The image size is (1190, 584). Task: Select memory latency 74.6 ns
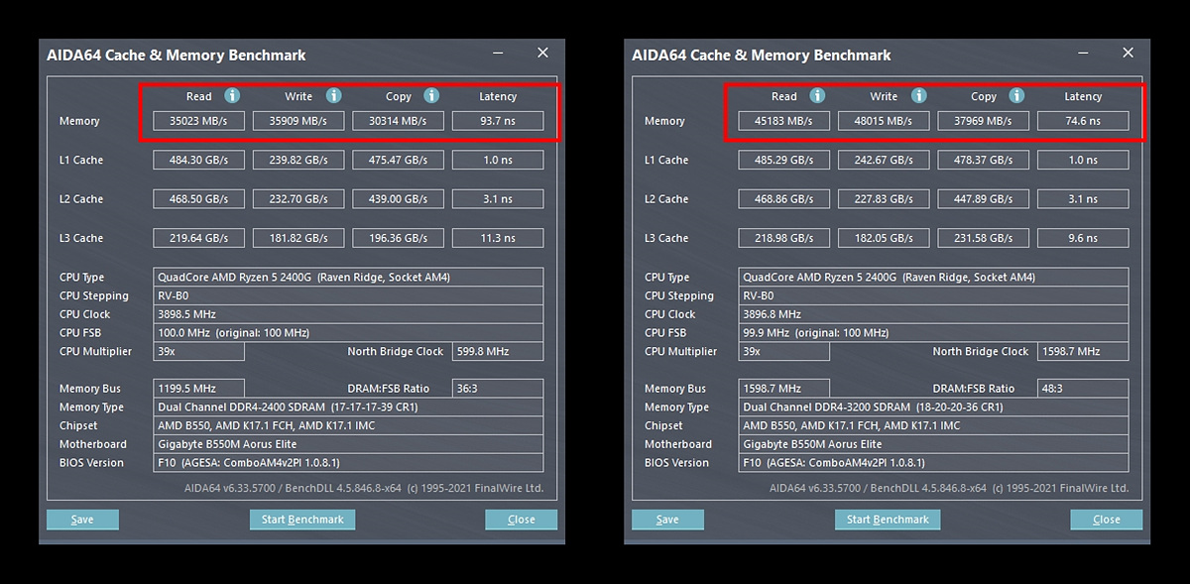coord(1083,121)
